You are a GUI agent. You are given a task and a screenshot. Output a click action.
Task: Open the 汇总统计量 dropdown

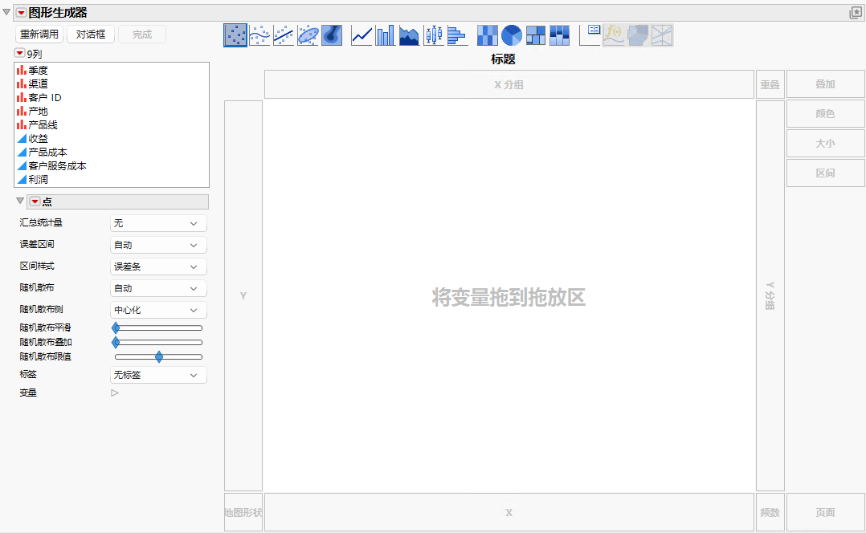[x=158, y=223]
